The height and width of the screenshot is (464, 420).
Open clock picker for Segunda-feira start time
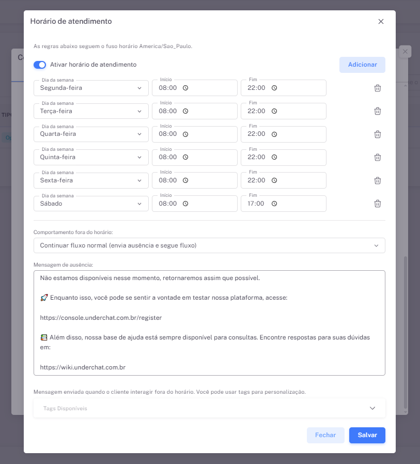[185, 88]
